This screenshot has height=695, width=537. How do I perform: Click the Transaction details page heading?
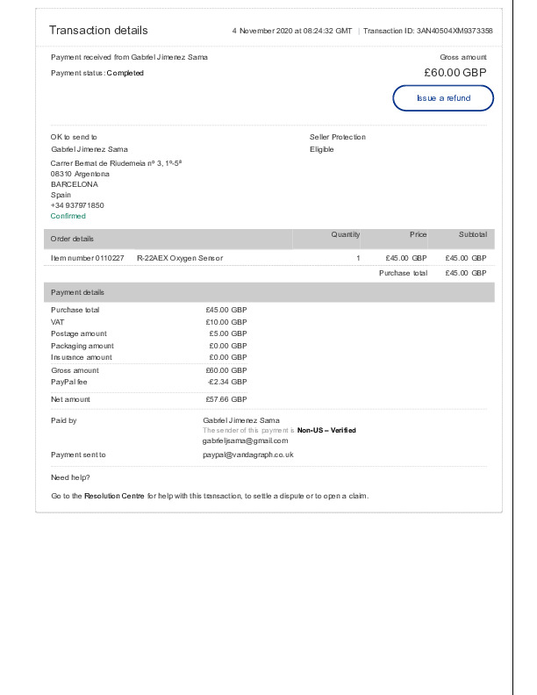pyautogui.click(x=98, y=31)
